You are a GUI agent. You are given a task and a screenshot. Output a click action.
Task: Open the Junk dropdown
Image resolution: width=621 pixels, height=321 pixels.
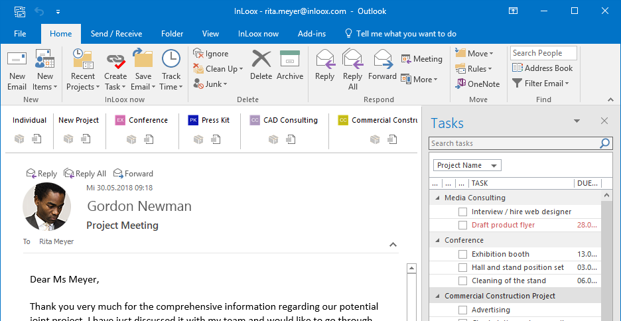(210, 84)
